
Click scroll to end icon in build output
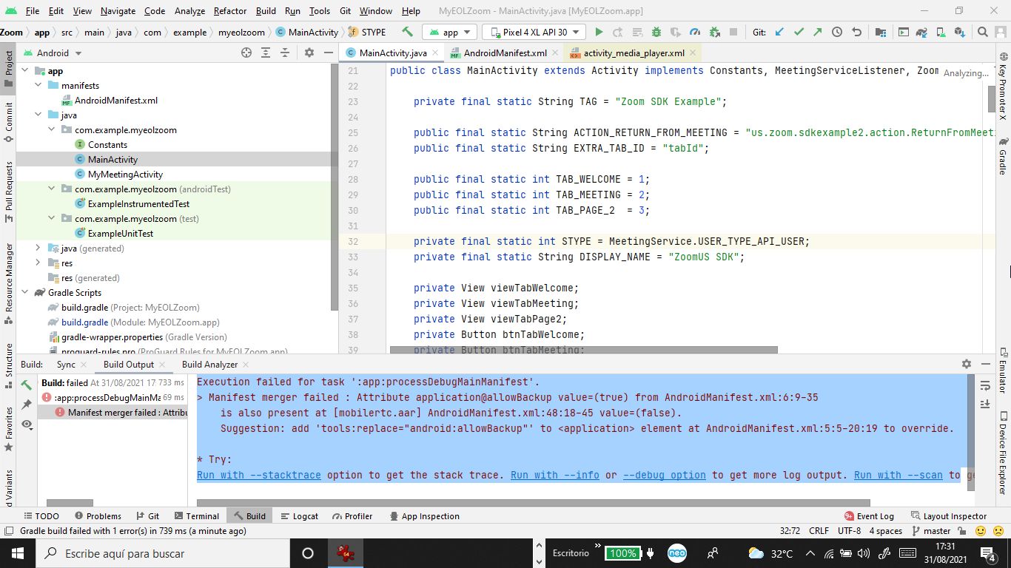[985, 404]
